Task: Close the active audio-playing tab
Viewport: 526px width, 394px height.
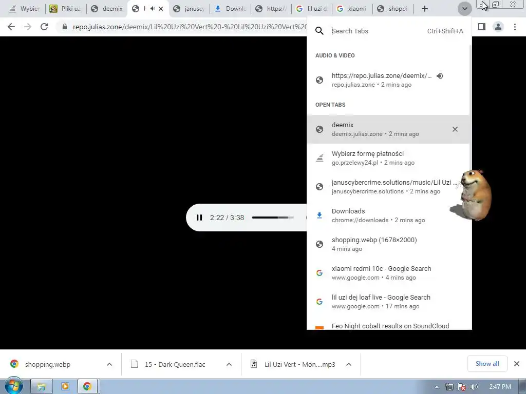Action: [161, 9]
